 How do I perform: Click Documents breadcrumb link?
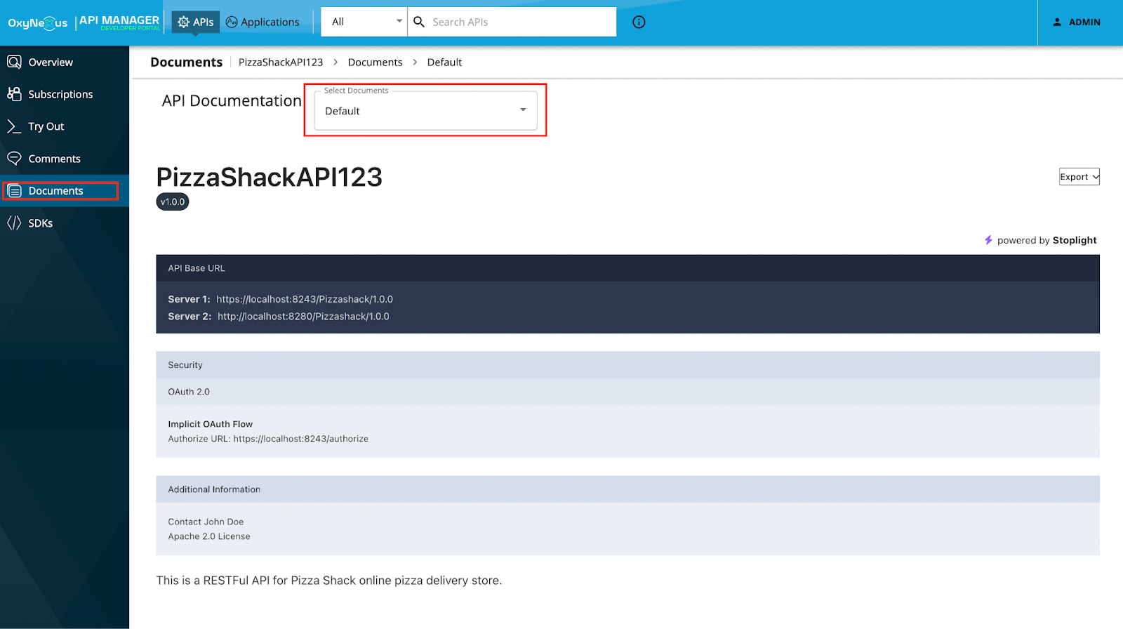point(375,62)
